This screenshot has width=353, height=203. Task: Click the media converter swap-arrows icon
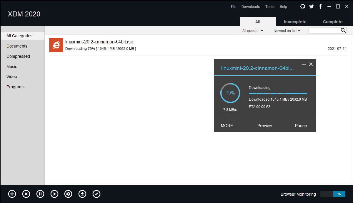coord(96,194)
